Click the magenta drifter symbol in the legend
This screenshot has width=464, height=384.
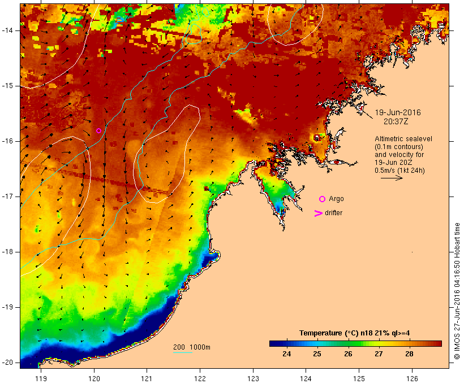pyautogui.click(x=319, y=213)
